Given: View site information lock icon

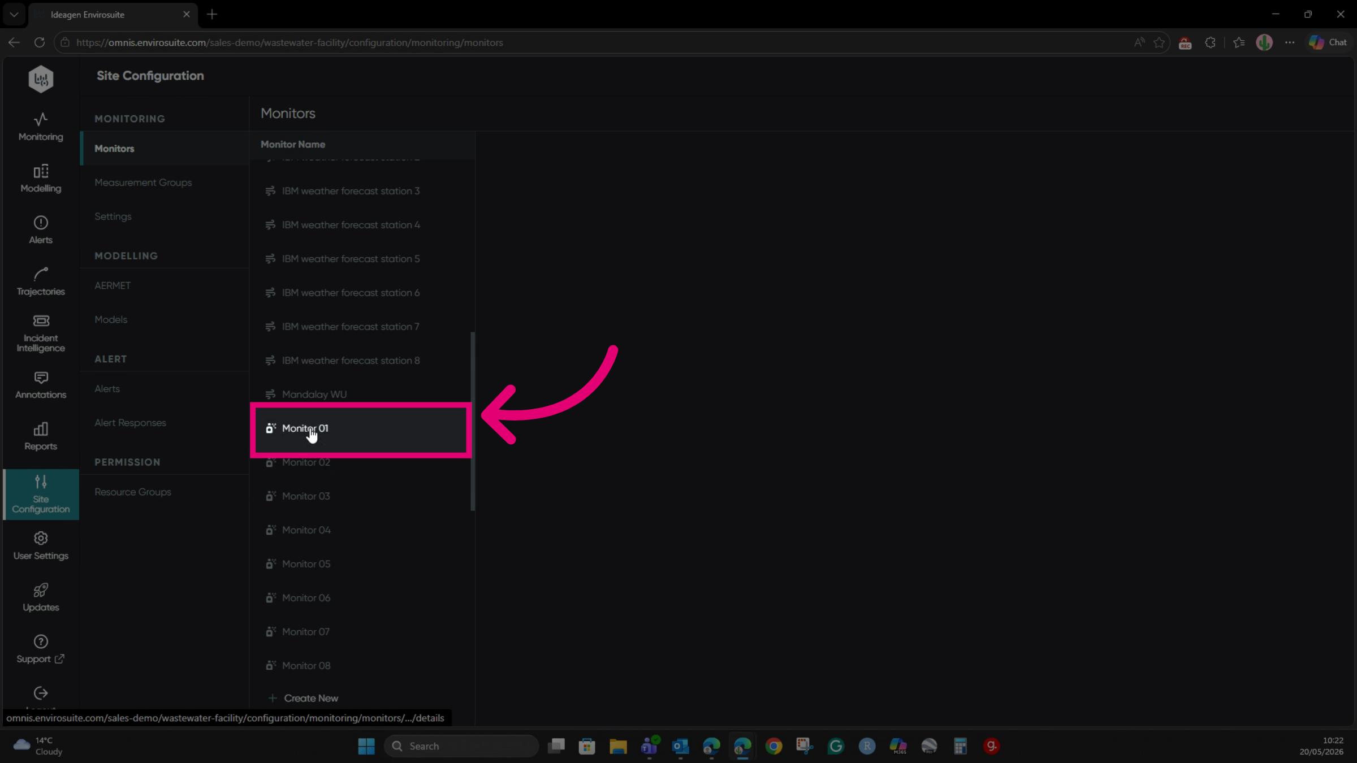Looking at the screenshot, I should coord(65,42).
